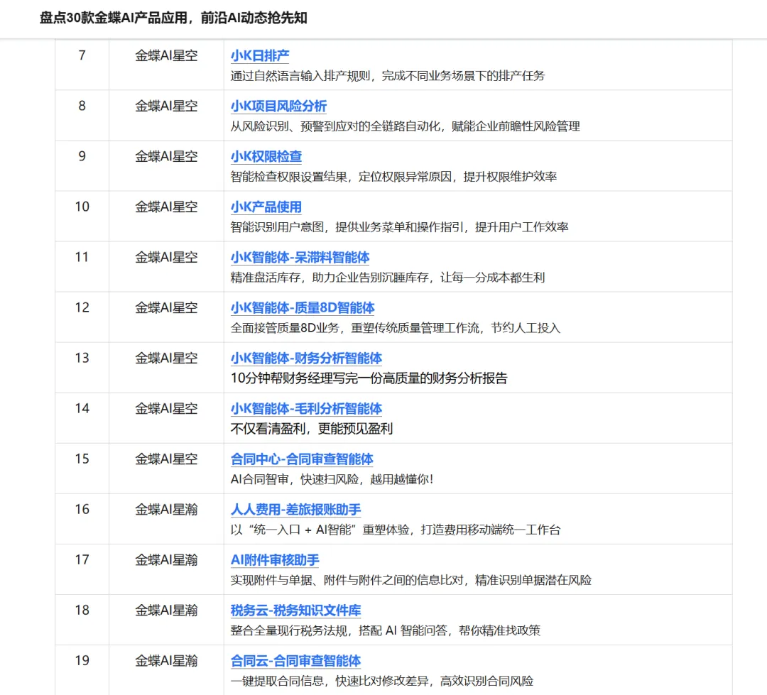Open the 小K智能体-质量8D智能体 link
This screenshot has width=767, height=695.
[x=303, y=307]
